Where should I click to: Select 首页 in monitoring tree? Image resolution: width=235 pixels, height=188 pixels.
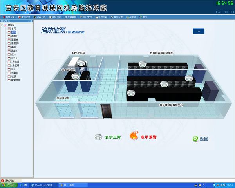click(13, 29)
